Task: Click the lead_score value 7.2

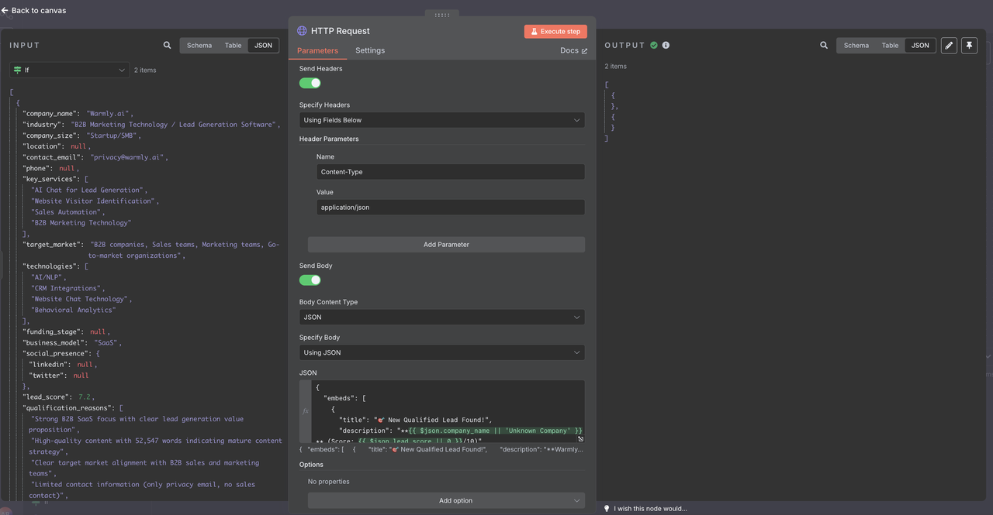Action: click(x=84, y=397)
